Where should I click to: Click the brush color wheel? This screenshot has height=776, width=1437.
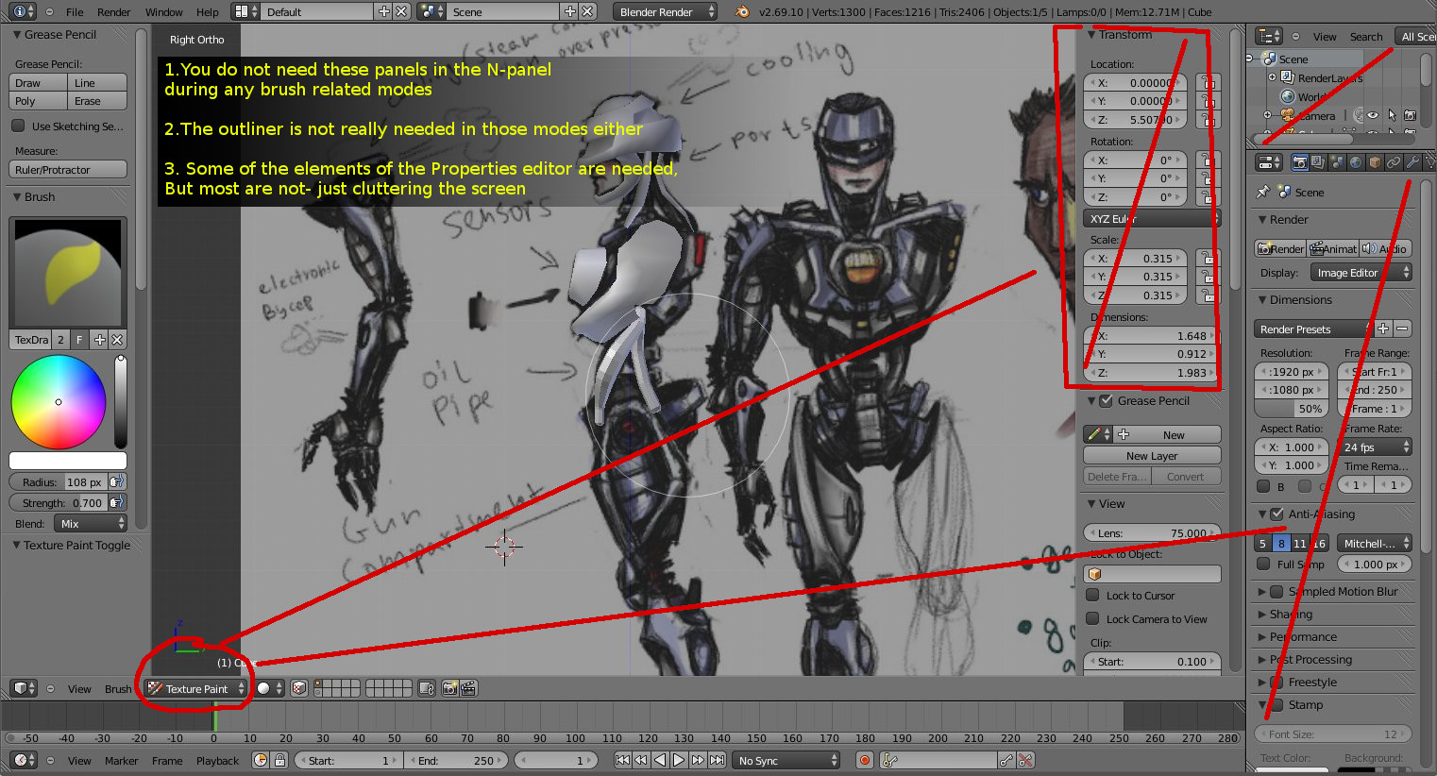coord(59,402)
